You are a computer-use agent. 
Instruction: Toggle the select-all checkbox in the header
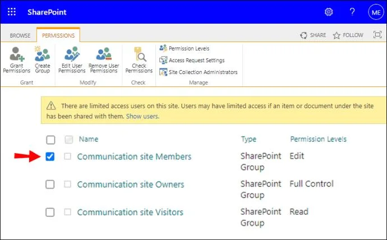[50, 140]
